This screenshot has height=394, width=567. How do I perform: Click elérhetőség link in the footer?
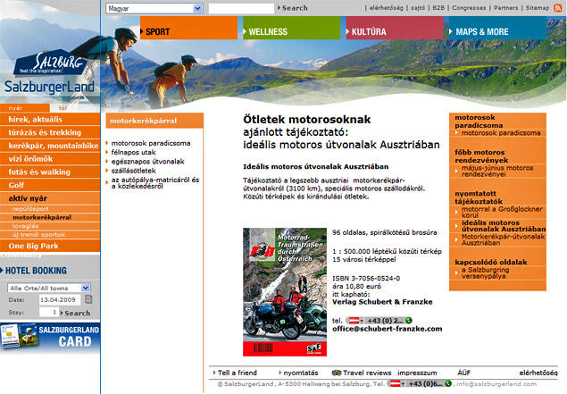click(538, 373)
